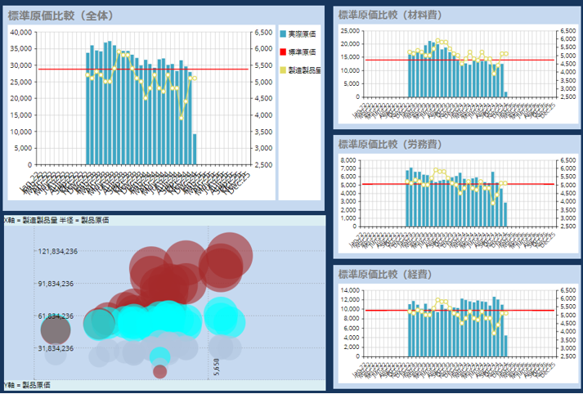Click the yellow 製造製品量 legend swatch

tap(283, 69)
